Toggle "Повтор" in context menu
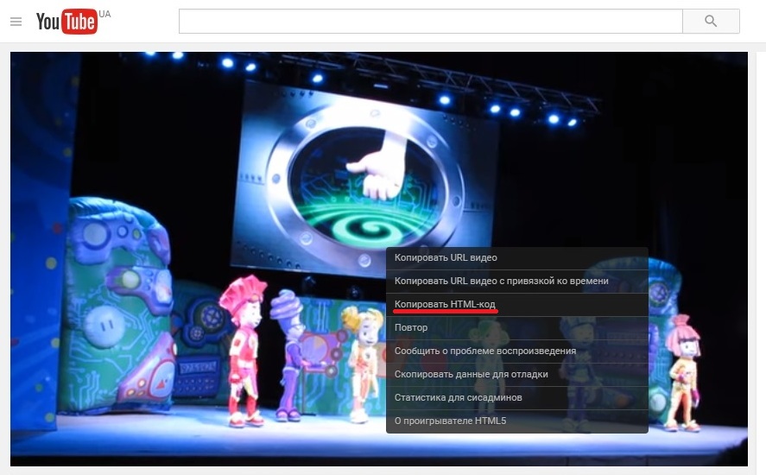The height and width of the screenshot is (475, 766). click(516, 328)
